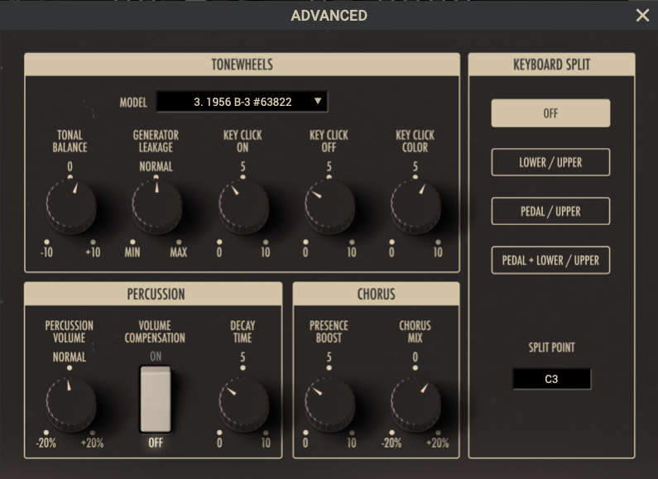
Task: Click the Chorus Mix knob
Action: click(415, 401)
